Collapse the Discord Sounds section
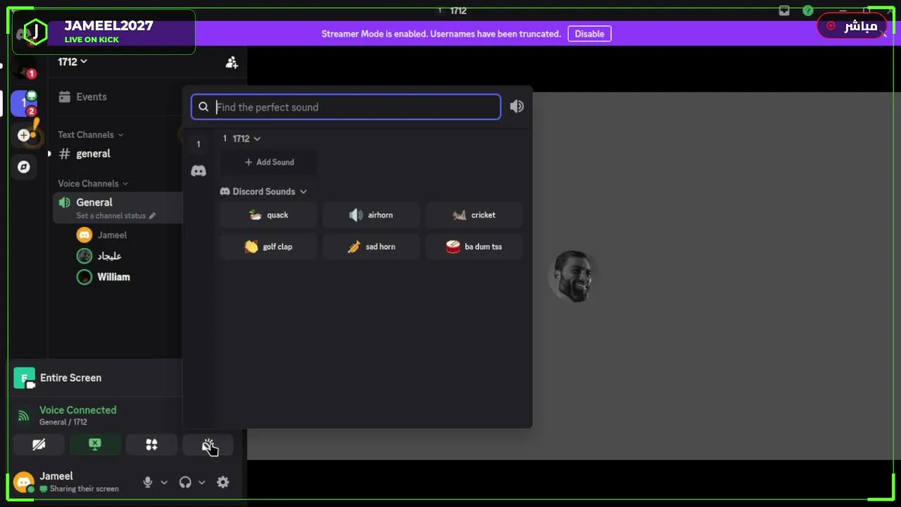 coord(263,192)
